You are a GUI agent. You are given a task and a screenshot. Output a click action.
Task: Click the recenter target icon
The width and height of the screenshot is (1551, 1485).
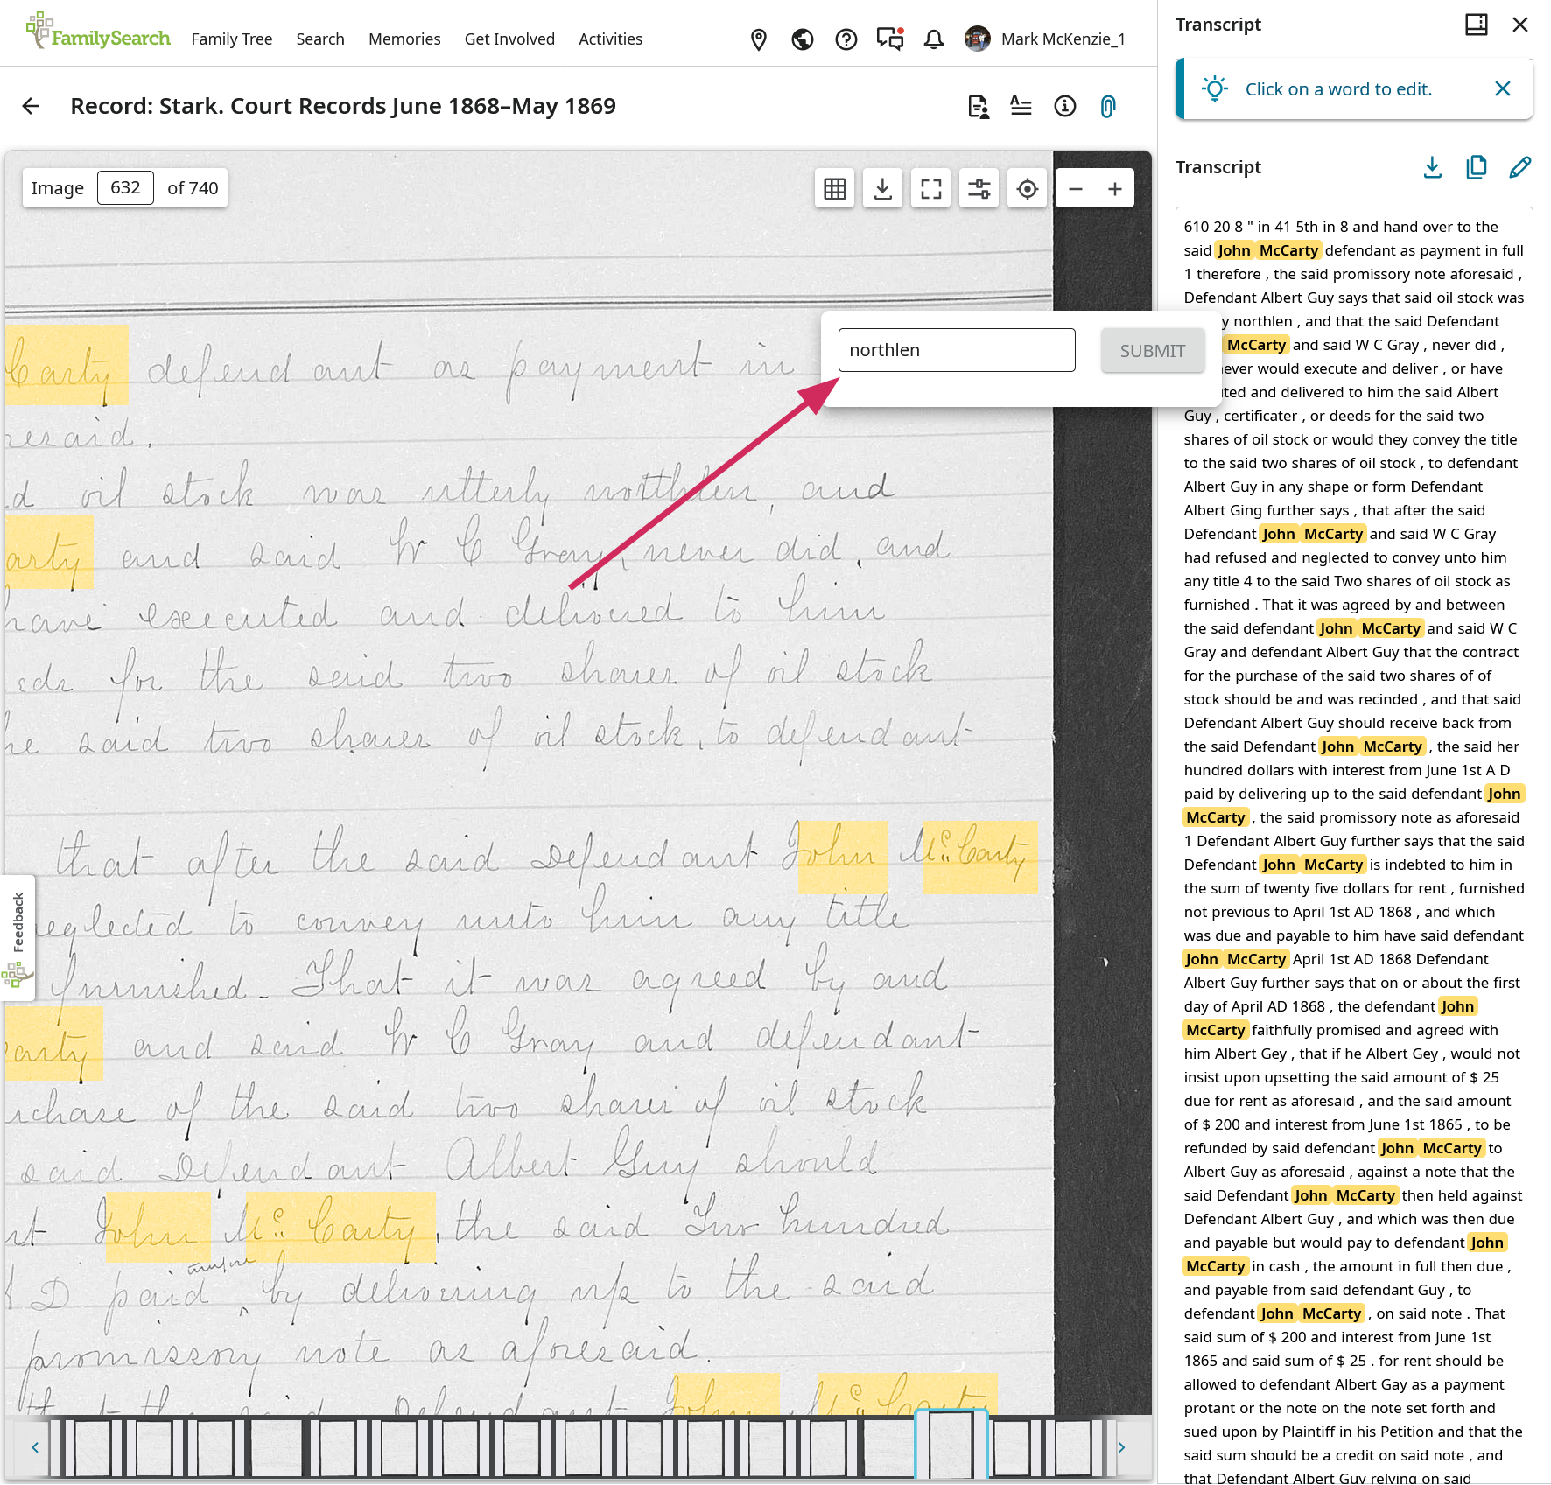(x=1028, y=188)
